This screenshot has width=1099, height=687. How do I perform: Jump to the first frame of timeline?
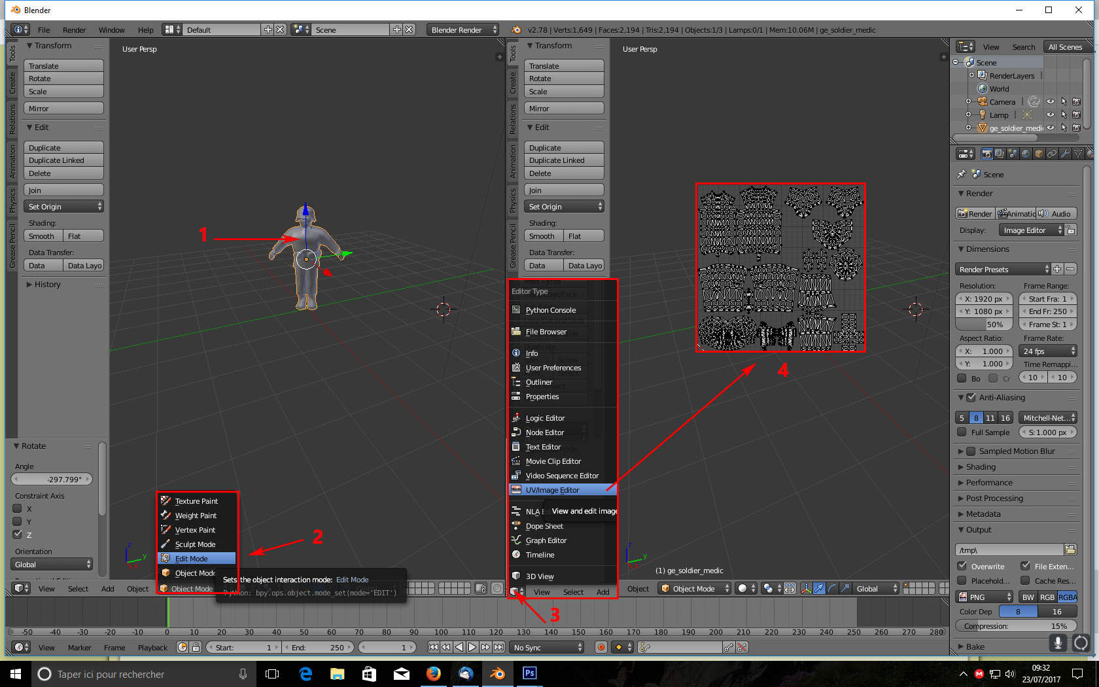(x=433, y=647)
